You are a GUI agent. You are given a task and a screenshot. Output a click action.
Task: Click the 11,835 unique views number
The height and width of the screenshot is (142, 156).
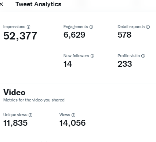[x=15, y=123]
